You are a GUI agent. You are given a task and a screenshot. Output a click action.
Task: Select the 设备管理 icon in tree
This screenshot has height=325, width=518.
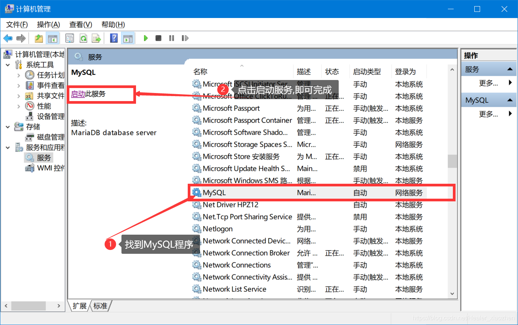(x=30, y=116)
